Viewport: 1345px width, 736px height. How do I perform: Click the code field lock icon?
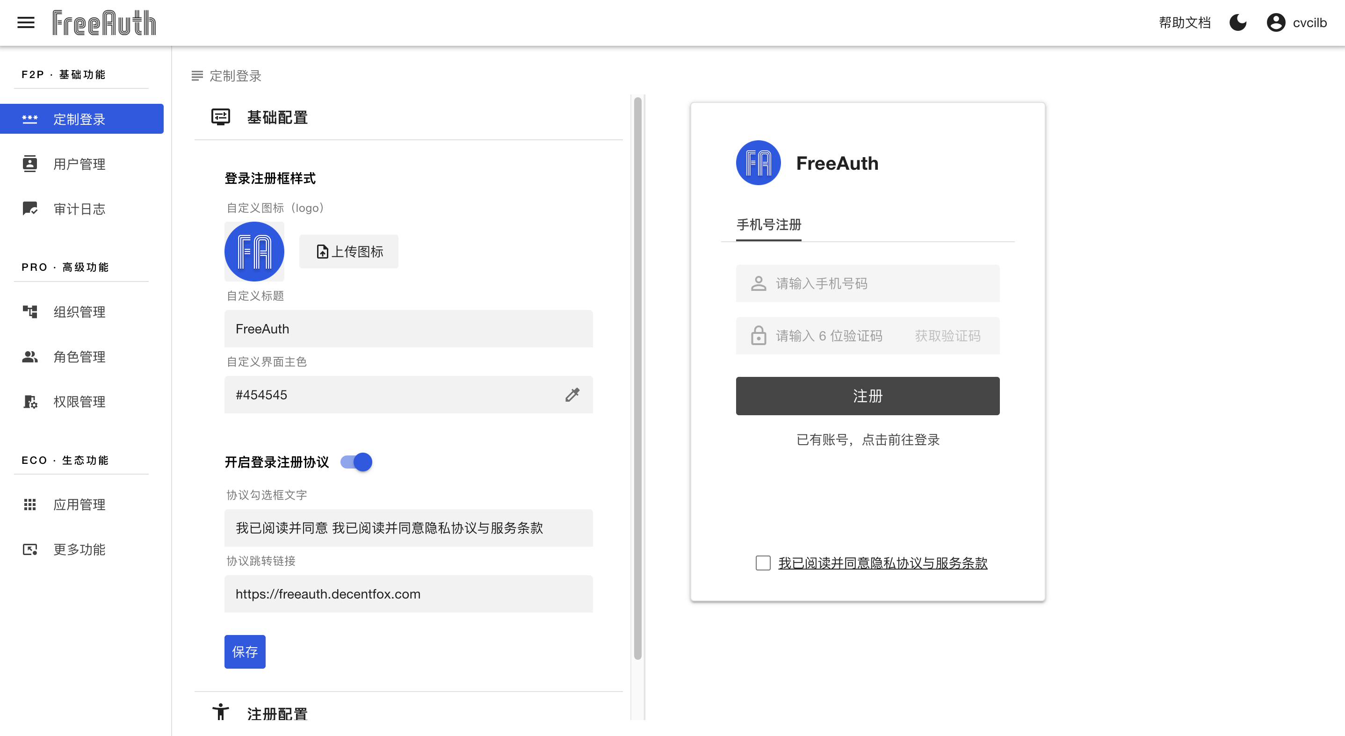(758, 336)
